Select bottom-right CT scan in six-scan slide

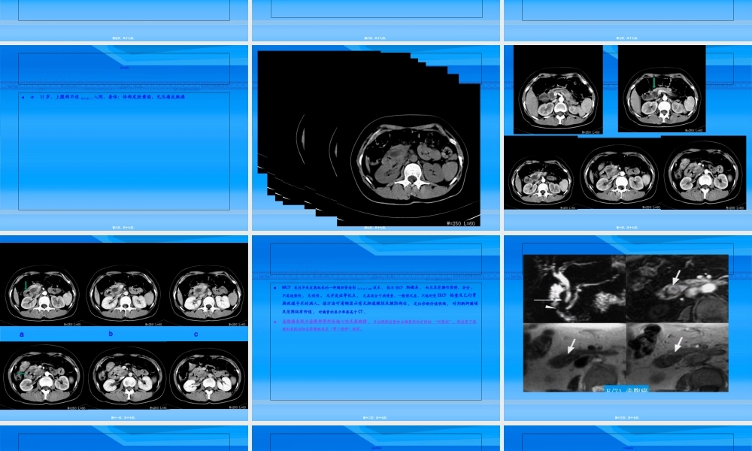(206, 376)
